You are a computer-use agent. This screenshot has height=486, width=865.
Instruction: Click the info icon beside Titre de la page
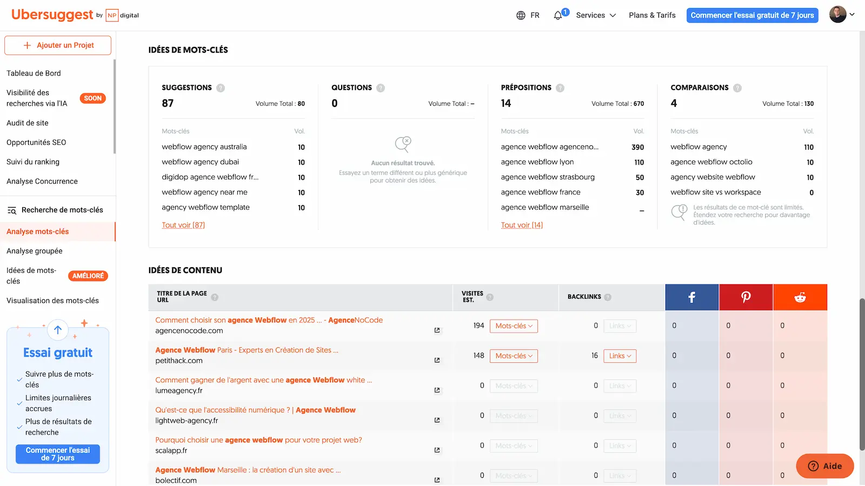[x=215, y=297]
